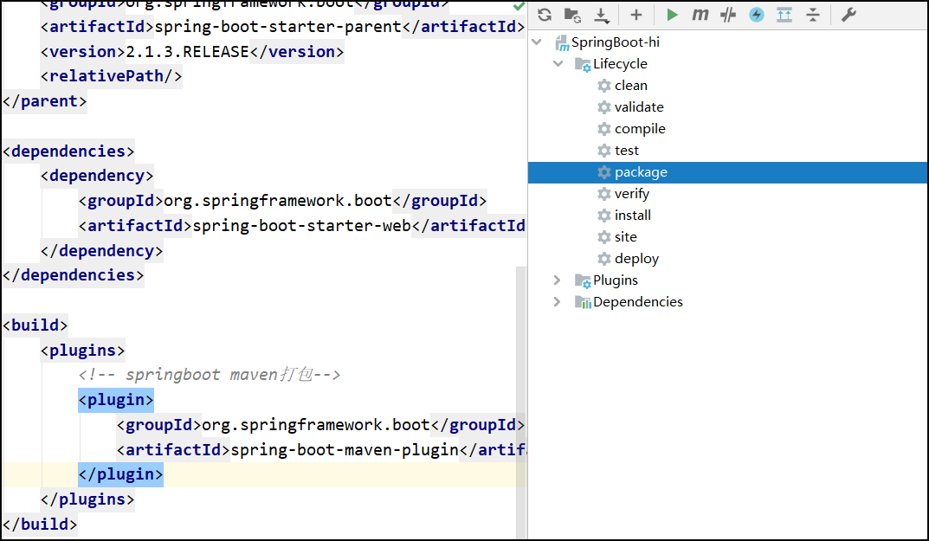929x541 pixels.
Task: Select the Plugins tree label
Action: [x=616, y=280]
